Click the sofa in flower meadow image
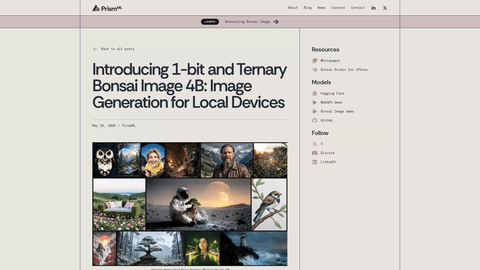480x270 pixels. pos(119,204)
